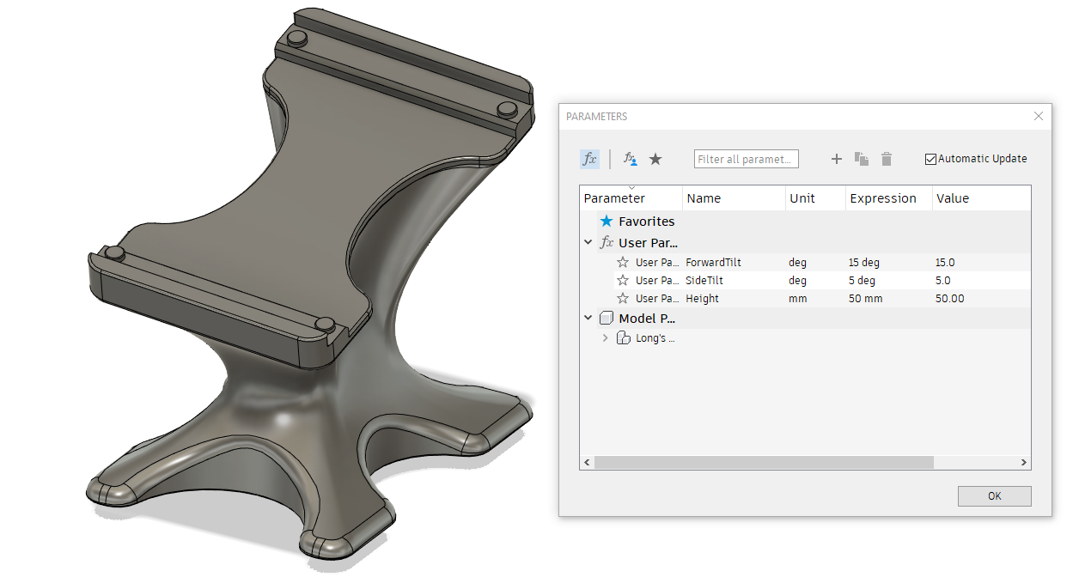Collapse the Model Parameters group
The width and height of the screenshot is (1079, 577).
pos(588,318)
